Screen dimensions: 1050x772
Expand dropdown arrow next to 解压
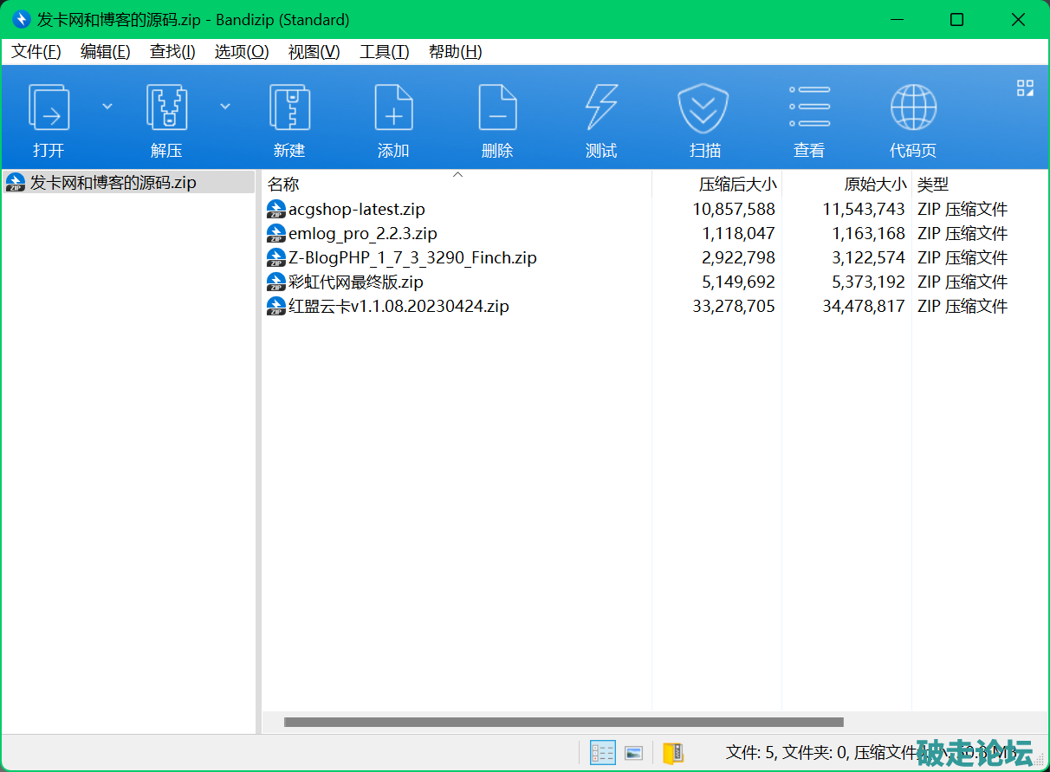pyautogui.click(x=225, y=107)
